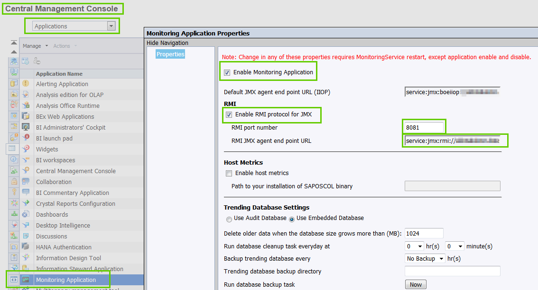Click the BI Commentary Application comment icon
This screenshot has width=538, height=290.
[26, 193]
